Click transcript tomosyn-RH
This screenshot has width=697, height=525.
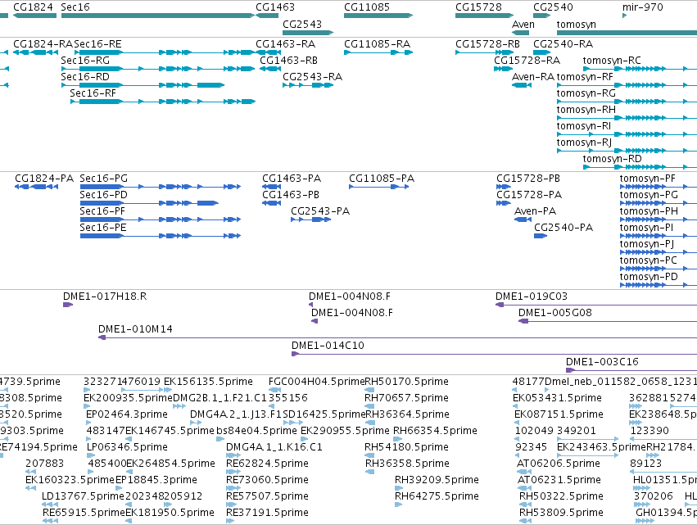(x=586, y=110)
